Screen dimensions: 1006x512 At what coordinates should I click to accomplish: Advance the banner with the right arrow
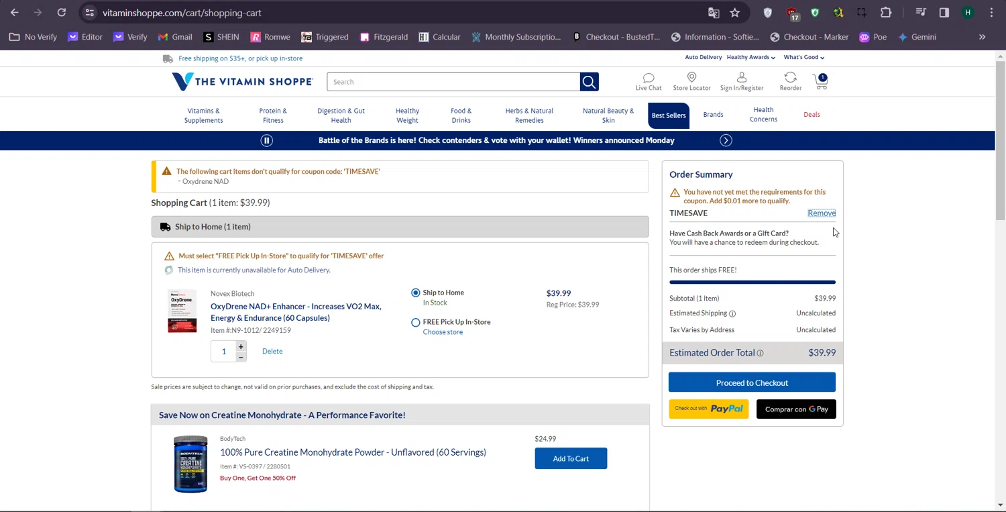726,140
